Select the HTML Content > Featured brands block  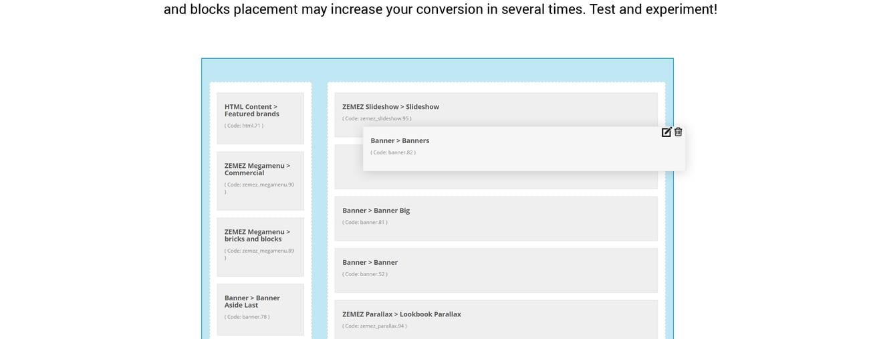[260, 118]
